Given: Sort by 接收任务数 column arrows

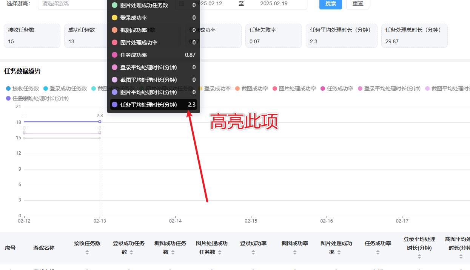Looking at the screenshot, I should pos(87,252).
